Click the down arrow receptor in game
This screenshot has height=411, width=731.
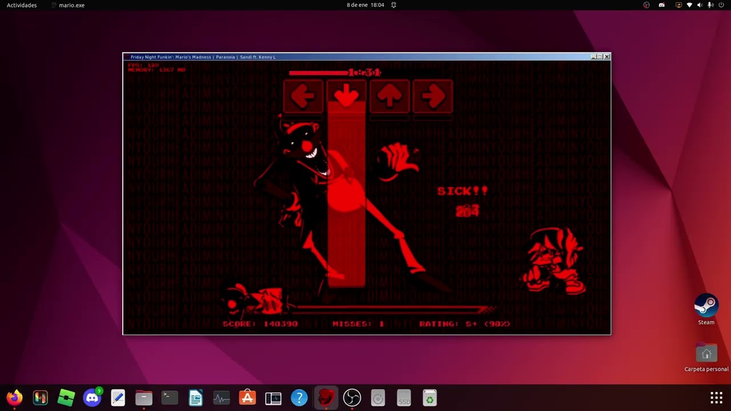coord(346,96)
